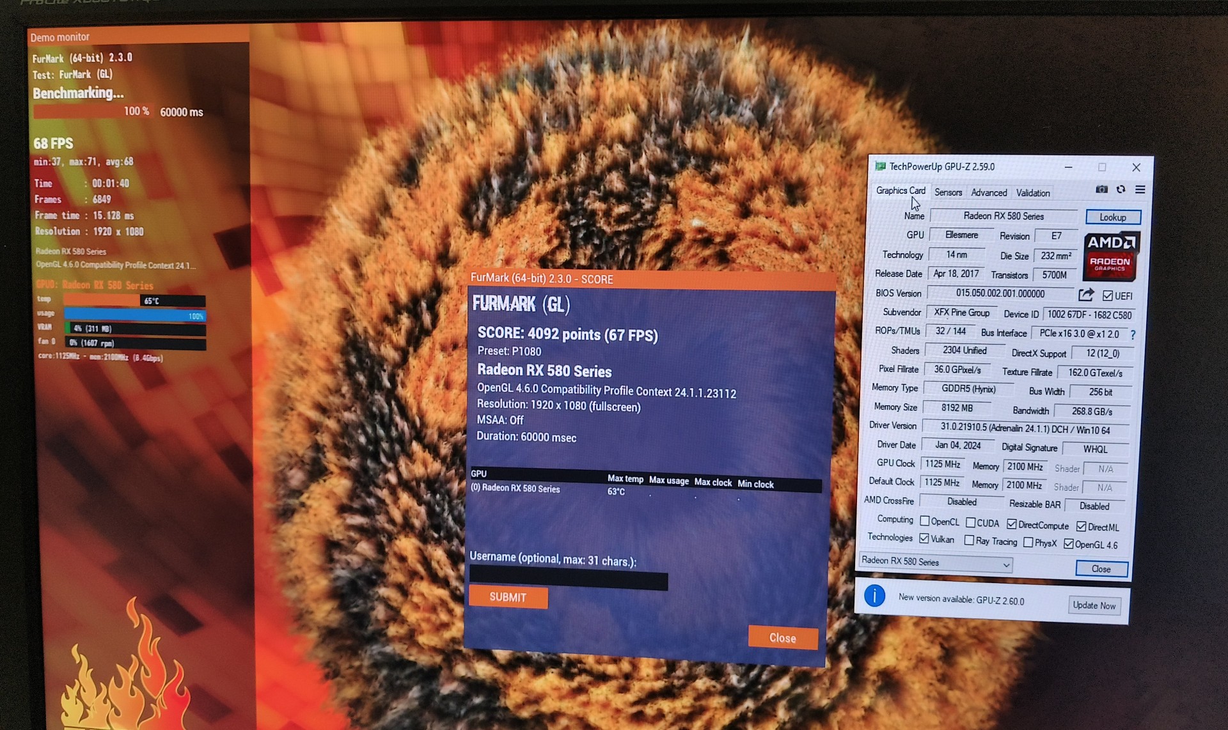Click the Digital Signature value 'WHQL'
The image size is (1228, 730).
[x=1094, y=449]
